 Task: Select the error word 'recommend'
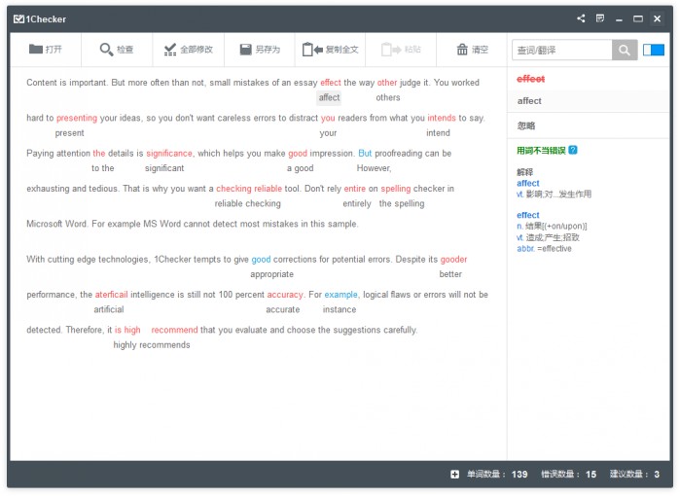pyautogui.click(x=174, y=330)
